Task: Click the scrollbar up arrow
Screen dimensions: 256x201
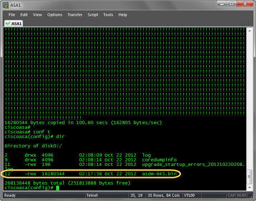Action: pos(250,31)
